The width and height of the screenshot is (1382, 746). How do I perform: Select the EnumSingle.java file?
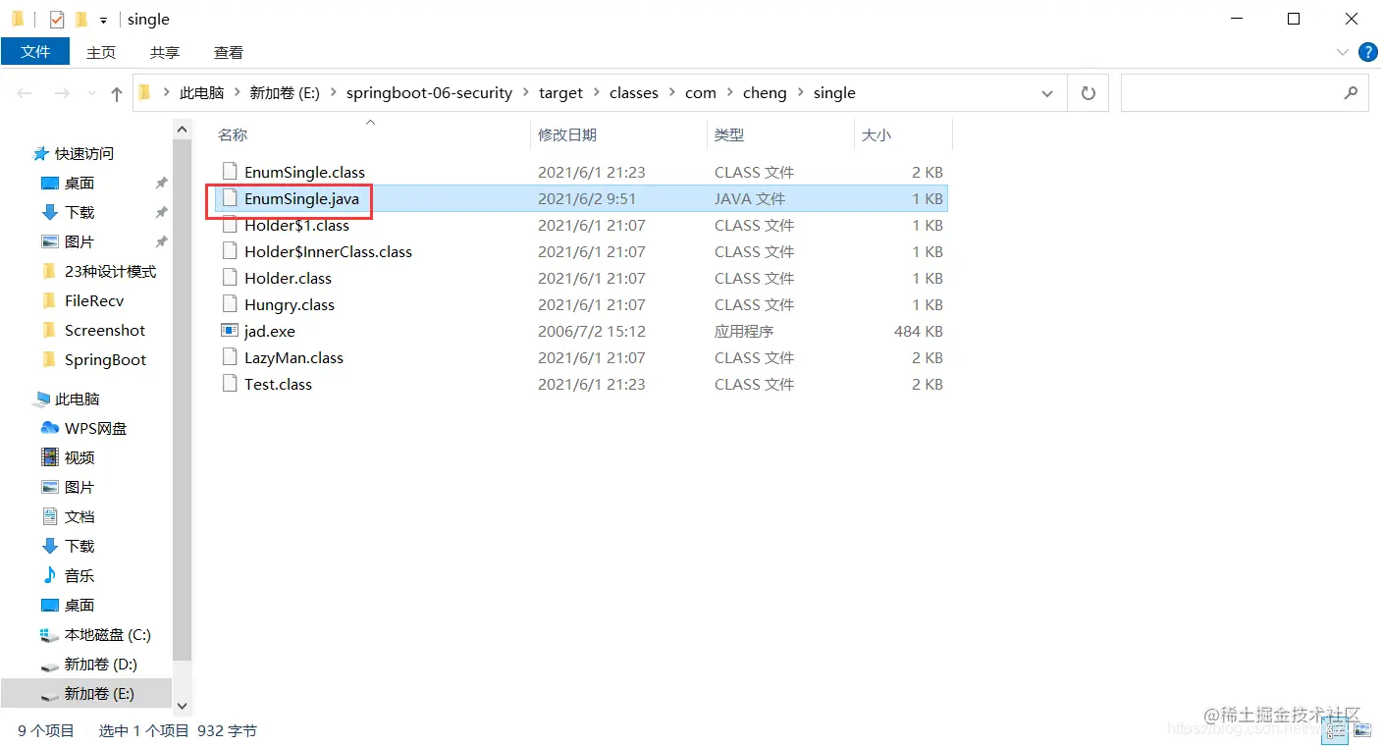pyautogui.click(x=301, y=198)
